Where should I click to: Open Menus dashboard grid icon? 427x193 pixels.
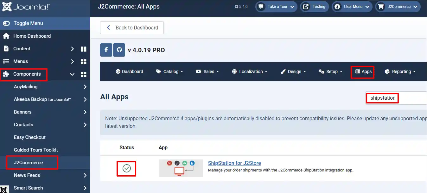(x=84, y=61)
